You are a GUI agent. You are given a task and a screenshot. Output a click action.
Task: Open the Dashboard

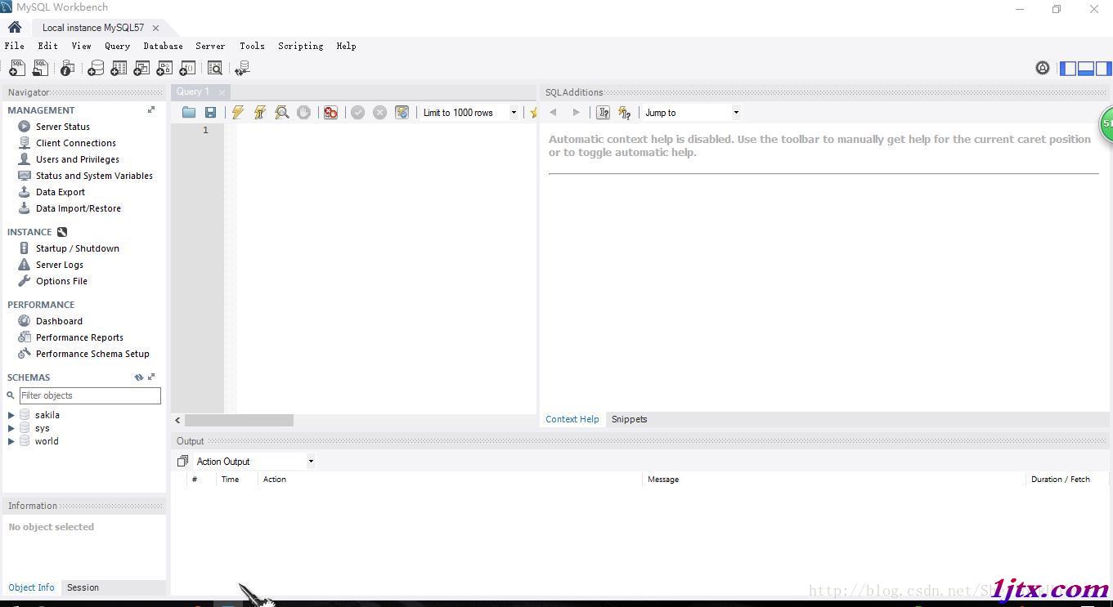click(59, 321)
